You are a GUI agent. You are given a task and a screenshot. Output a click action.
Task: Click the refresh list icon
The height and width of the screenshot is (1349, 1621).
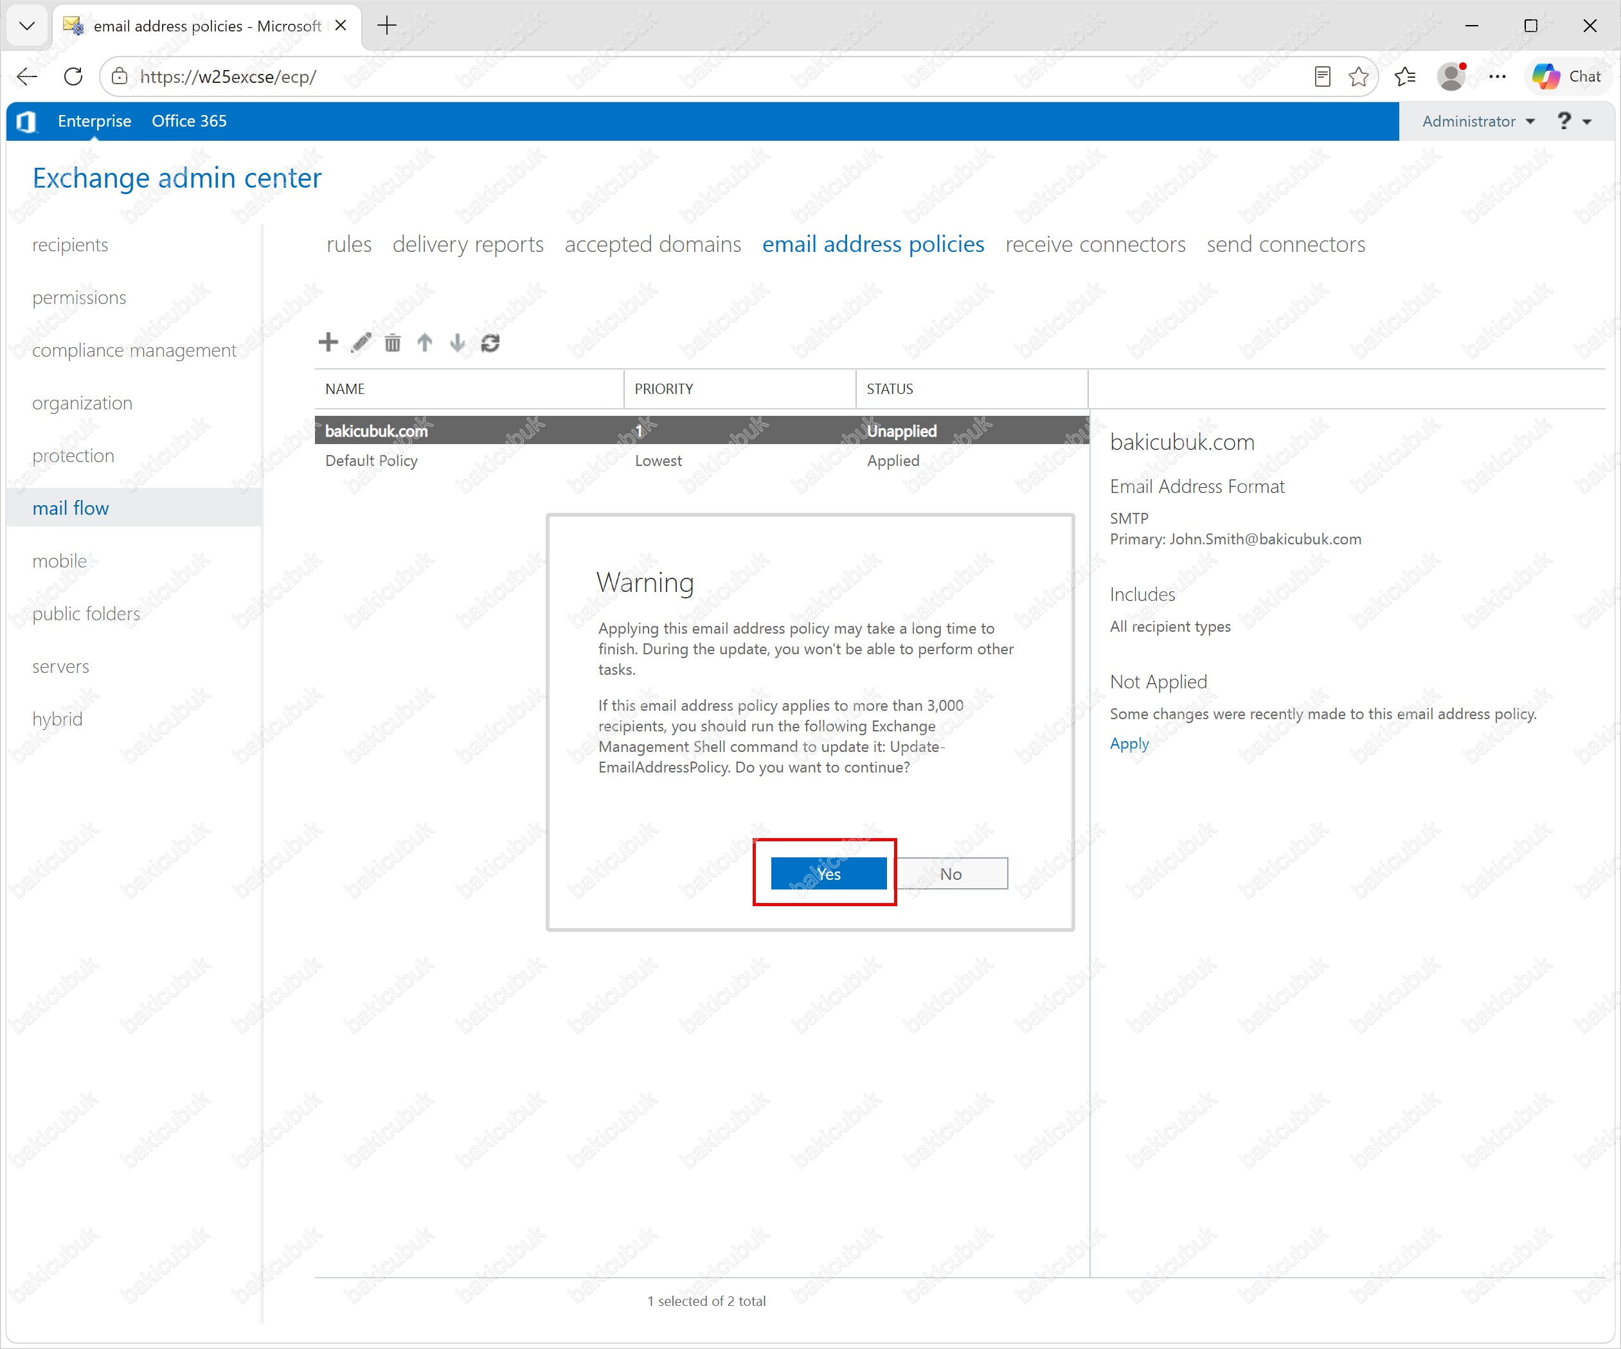click(490, 342)
